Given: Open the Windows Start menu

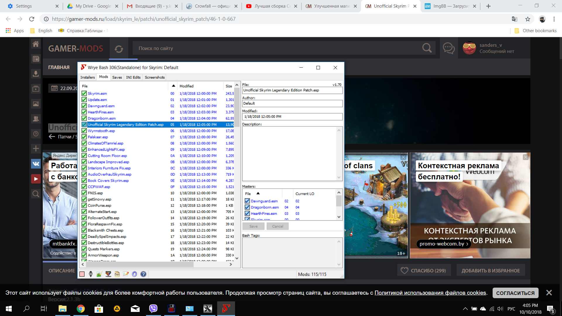Looking at the screenshot, I should coord(9,308).
